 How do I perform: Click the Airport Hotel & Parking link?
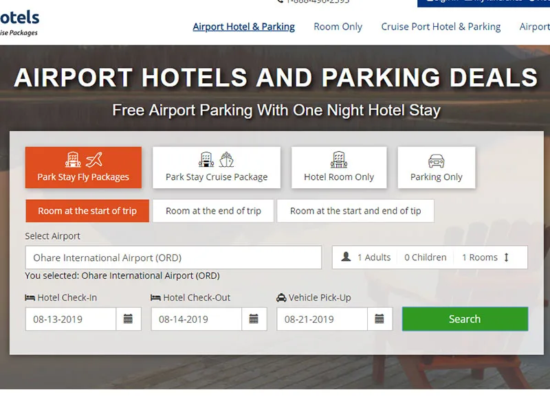tap(243, 27)
